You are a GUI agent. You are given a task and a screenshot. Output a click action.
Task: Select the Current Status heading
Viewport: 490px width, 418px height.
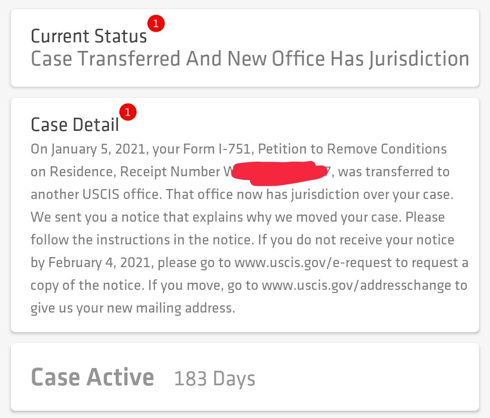click(89, 36)
